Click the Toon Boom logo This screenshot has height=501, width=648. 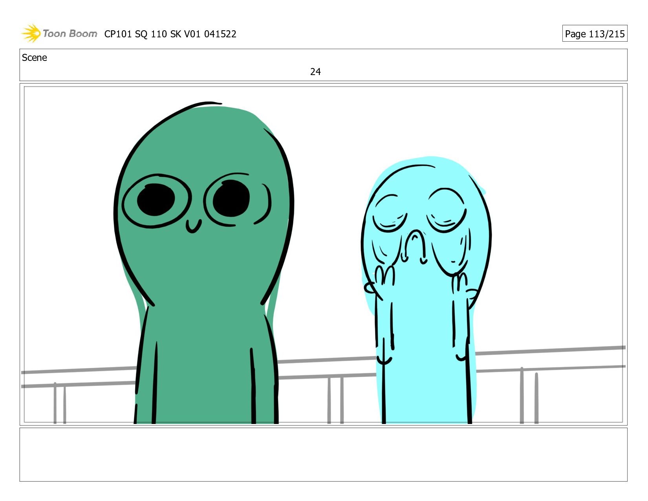59,33
